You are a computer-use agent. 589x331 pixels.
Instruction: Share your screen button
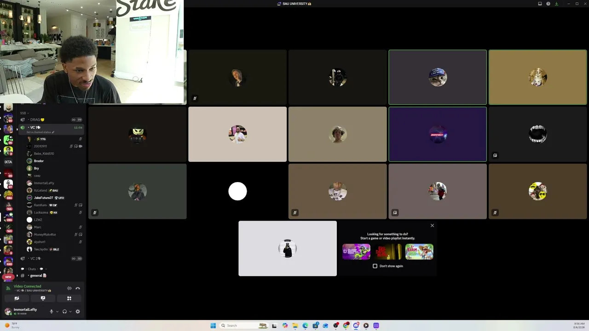tap(43, 298)
